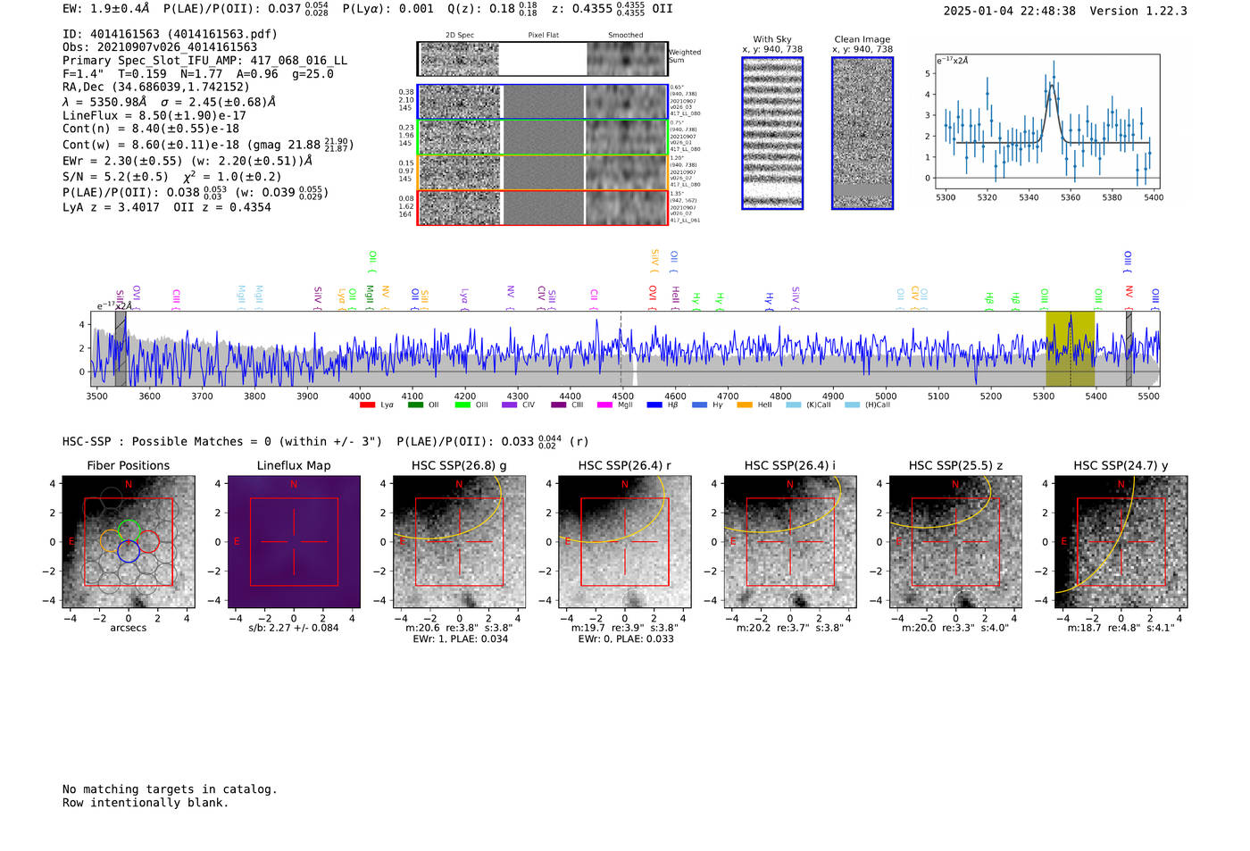
Task: Open the Clean Image thumbnail
Action: [x=862, y=133]
